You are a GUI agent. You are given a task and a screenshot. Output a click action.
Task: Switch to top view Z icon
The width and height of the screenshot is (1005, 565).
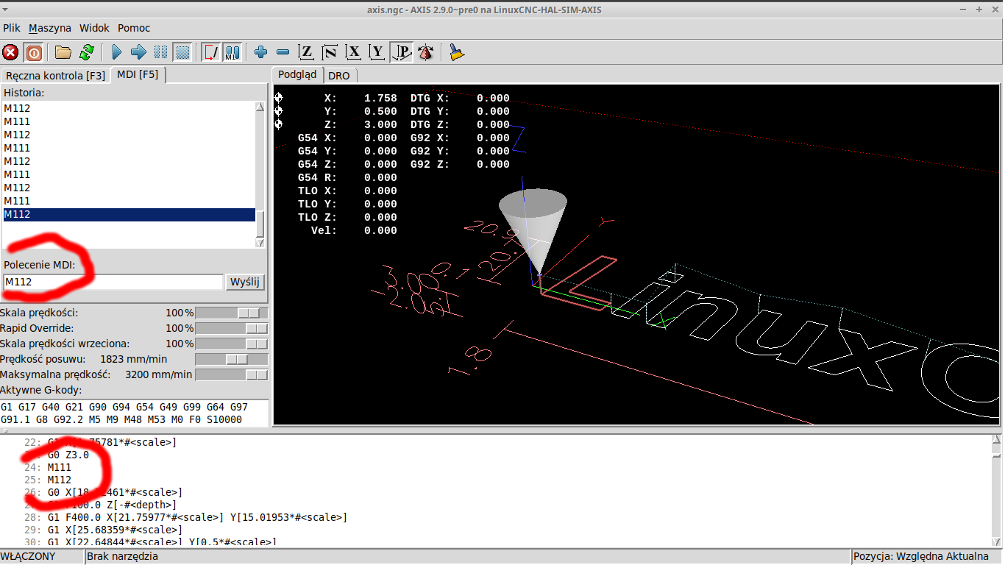306,52
